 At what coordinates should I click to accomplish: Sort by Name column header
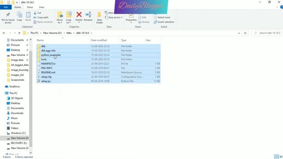click(62, 40)
